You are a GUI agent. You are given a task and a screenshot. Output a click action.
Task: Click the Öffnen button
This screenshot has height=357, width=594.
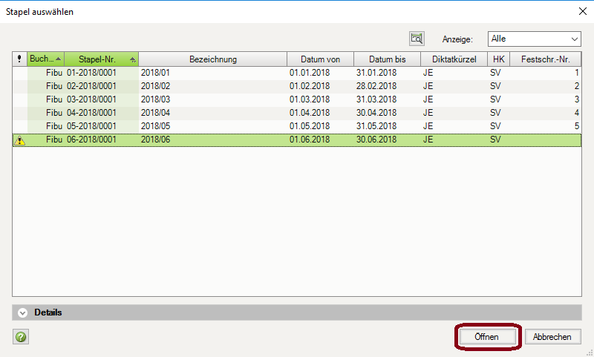pos(487,337)
